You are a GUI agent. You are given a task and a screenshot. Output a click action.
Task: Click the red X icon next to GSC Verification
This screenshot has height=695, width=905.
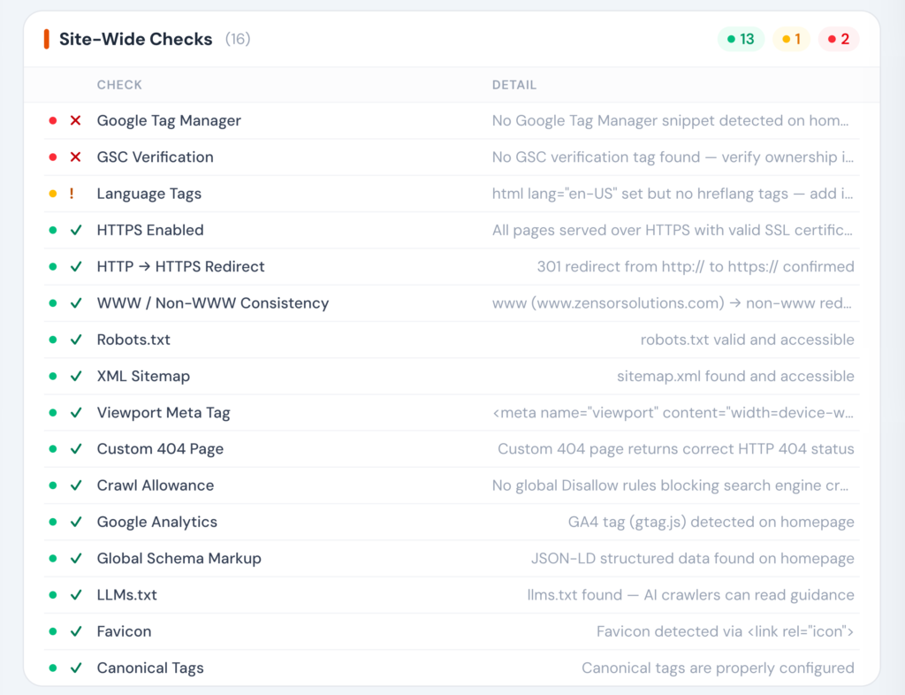[x=74, y=157]
